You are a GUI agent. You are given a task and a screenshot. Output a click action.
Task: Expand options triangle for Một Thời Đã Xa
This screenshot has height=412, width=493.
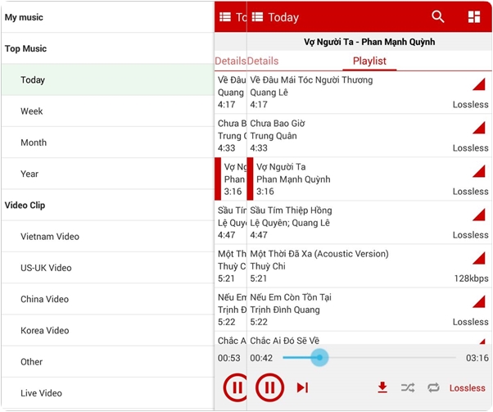coord(478,259)
